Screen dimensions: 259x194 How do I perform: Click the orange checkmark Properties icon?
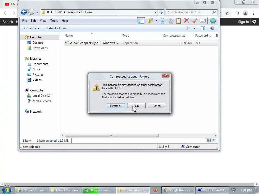coord(195,21)
